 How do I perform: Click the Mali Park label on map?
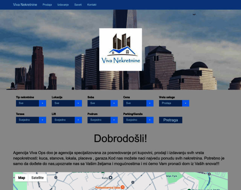tap(172, 176)
